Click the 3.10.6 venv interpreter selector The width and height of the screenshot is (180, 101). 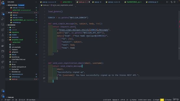pos(145,100)
